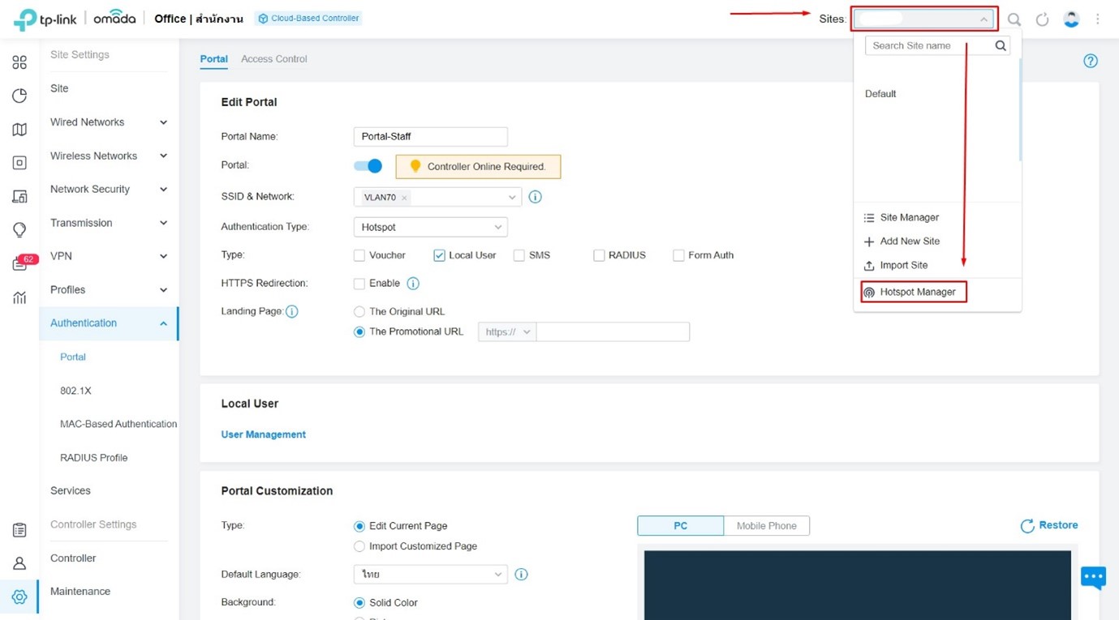Open the Map icon in left rail

(19, 130)
